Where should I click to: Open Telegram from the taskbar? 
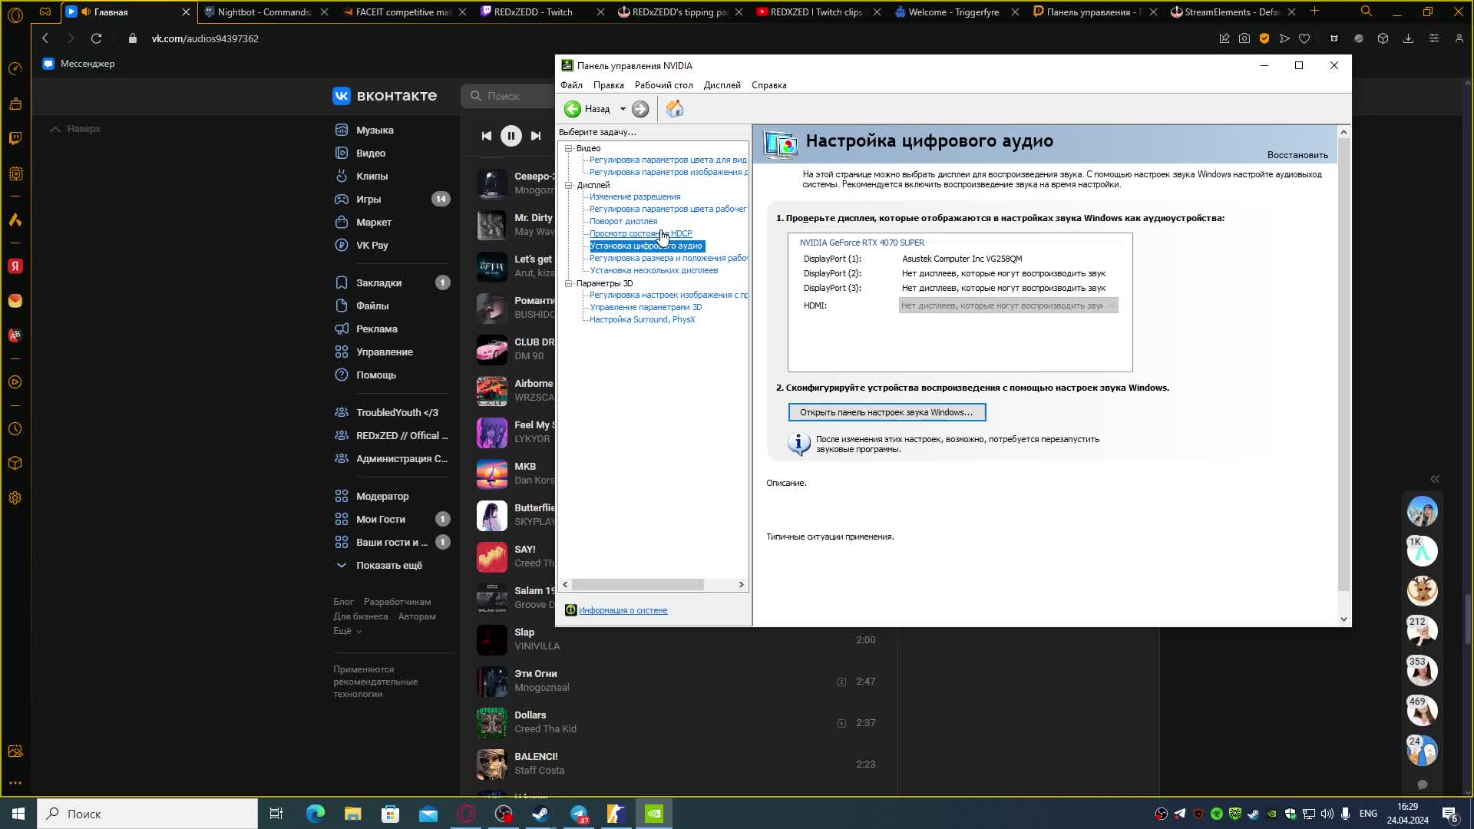[x=578, y=814]
